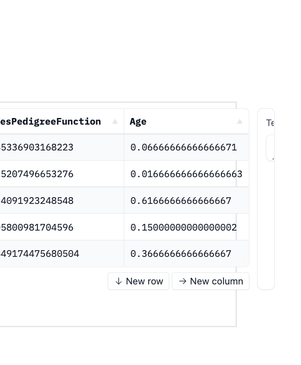Click the right-arrow icon inside the New column button
This screenshot has width=301, height=365.
click(x=183, y=281)
